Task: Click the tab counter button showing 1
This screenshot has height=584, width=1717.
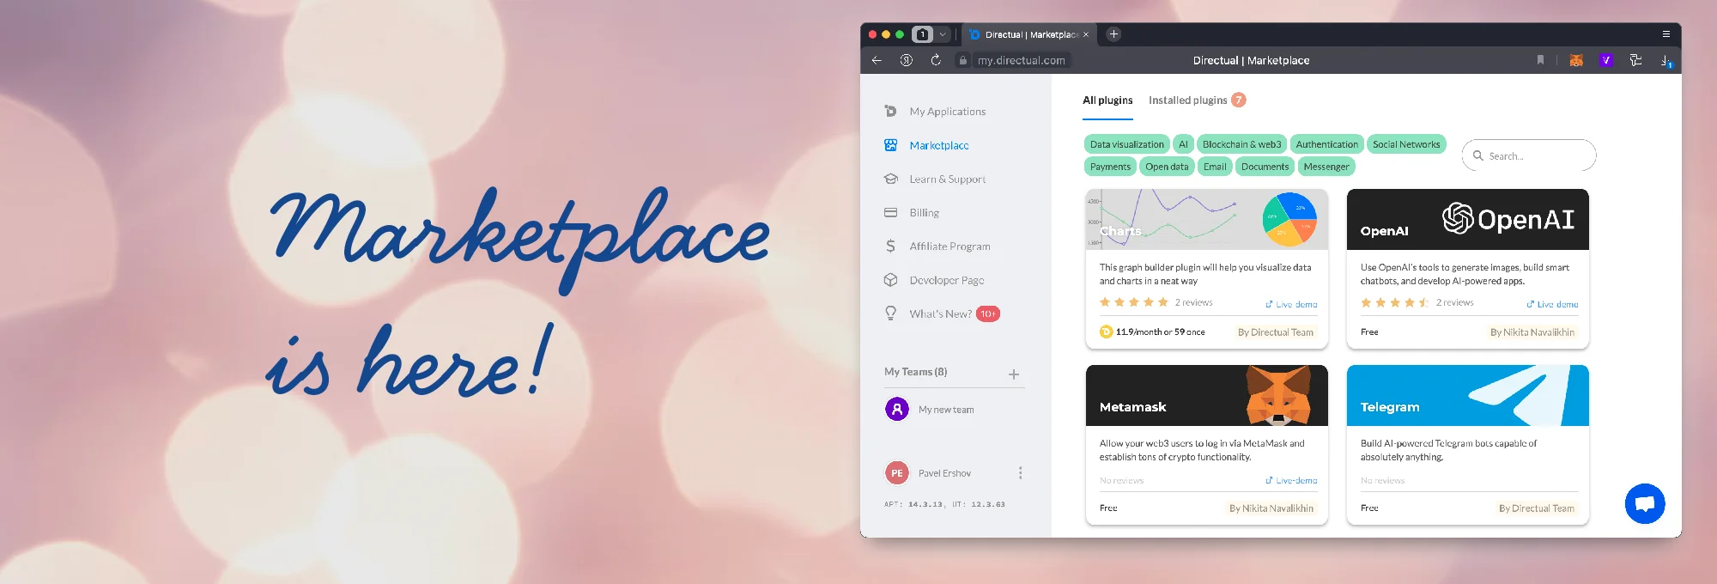Action: (923, 34)
